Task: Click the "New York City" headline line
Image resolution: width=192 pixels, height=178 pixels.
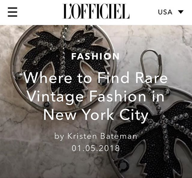Action: pyautogui.click(x=96, y=114)
